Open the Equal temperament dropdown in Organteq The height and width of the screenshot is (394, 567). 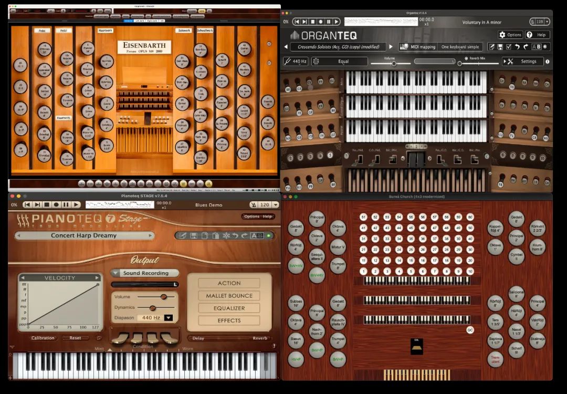(339, 61)
